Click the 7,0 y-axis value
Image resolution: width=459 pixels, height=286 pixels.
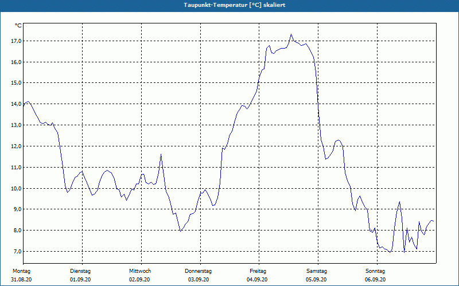point(17,251)
